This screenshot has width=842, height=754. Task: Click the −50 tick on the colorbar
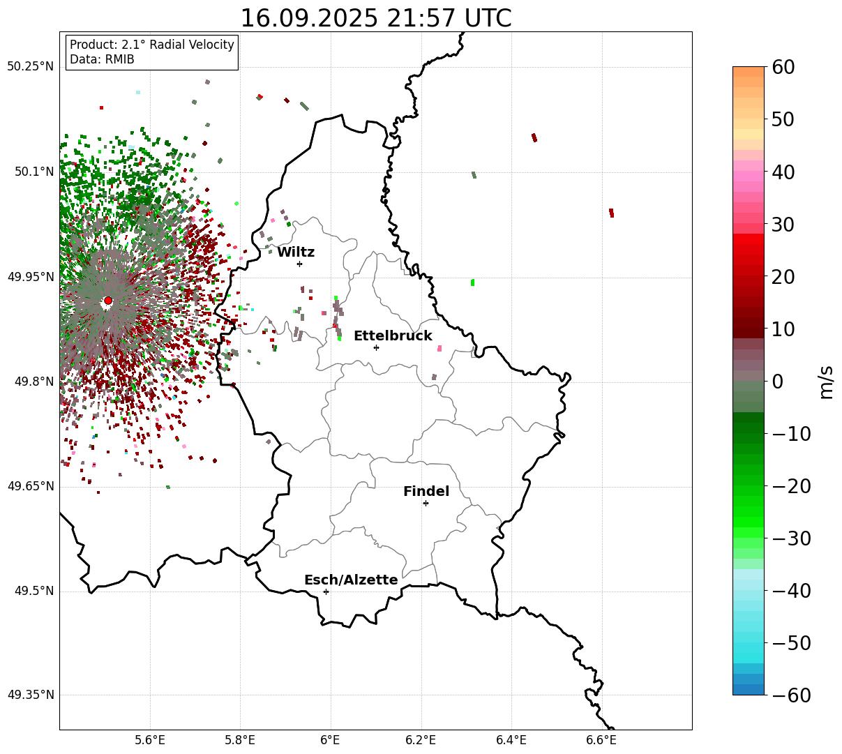(x=790, y=642)
